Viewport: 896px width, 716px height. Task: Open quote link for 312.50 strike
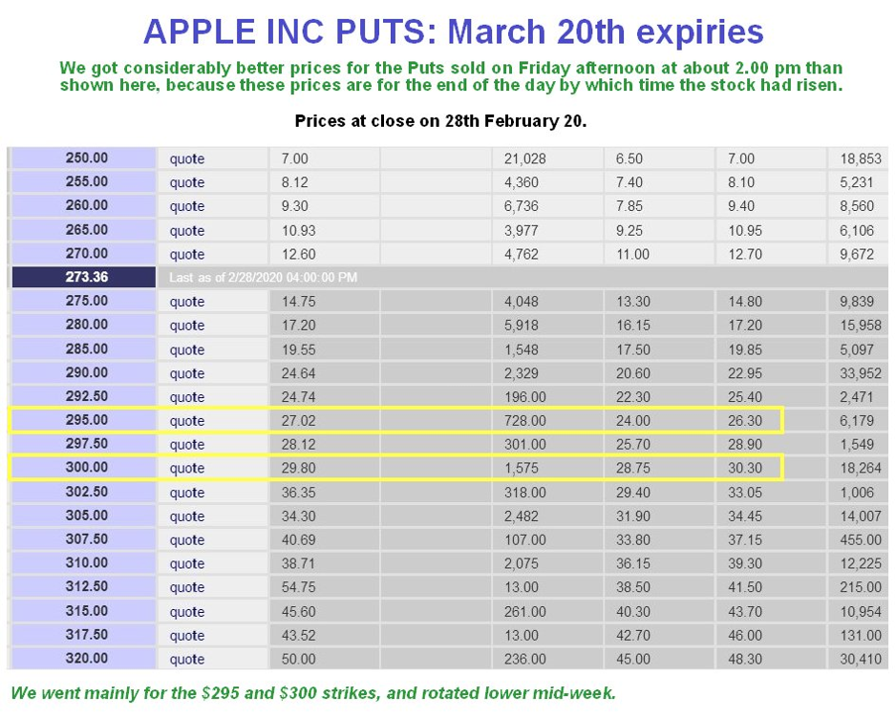(x=187, y=587)
